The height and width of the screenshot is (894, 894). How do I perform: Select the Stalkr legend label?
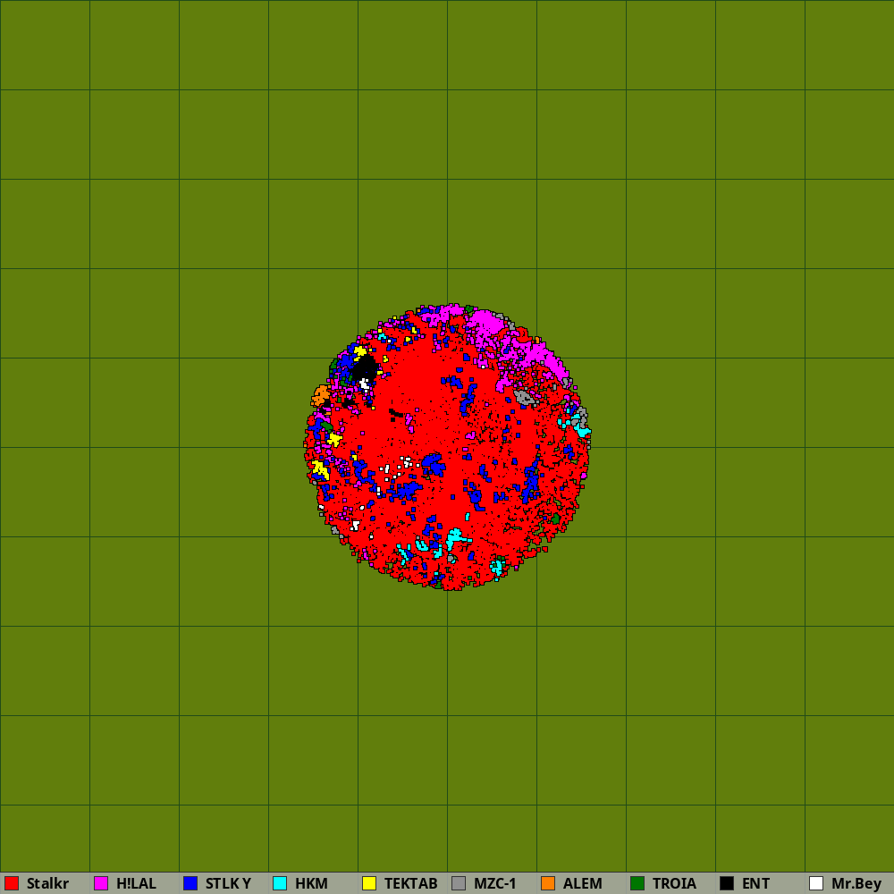tap(48, 883)
